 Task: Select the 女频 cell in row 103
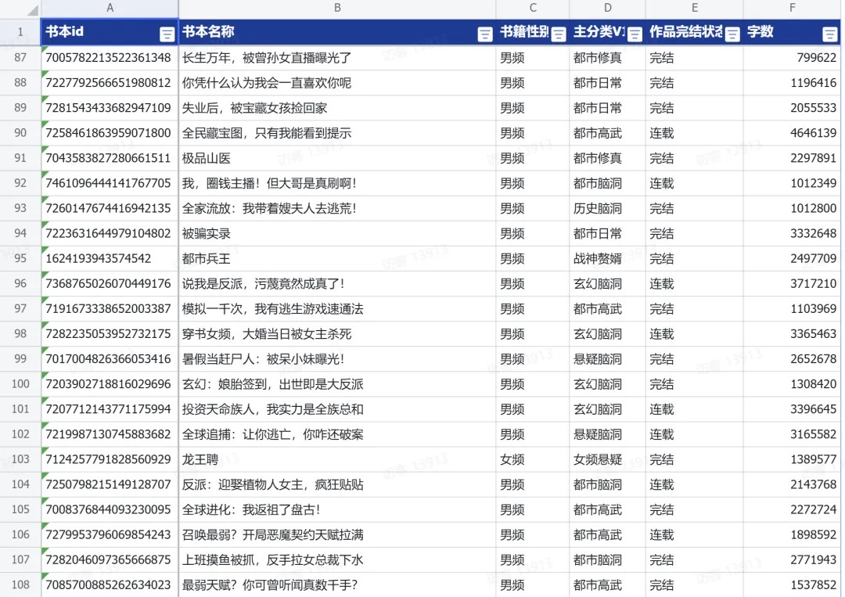(512, 459)
